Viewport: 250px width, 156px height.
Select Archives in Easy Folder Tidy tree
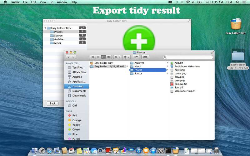pos(65,39)
